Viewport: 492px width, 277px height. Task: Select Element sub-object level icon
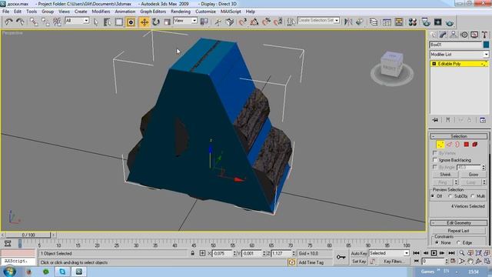click(475, 145)
